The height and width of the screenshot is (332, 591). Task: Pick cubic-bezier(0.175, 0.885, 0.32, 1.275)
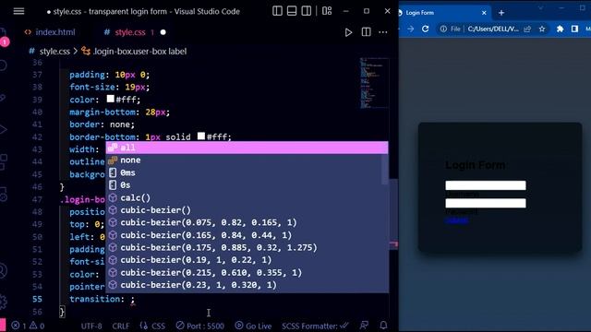click(x=247, y=248)
